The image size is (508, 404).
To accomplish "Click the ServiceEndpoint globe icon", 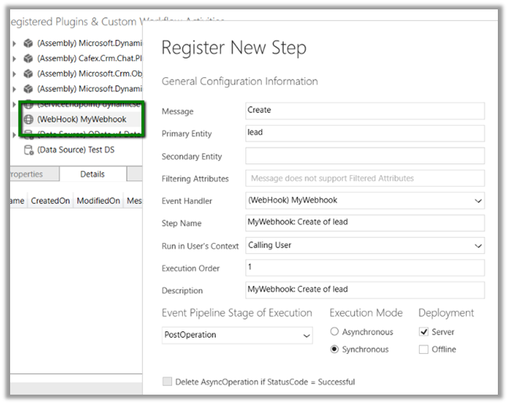I will (28, 105).
